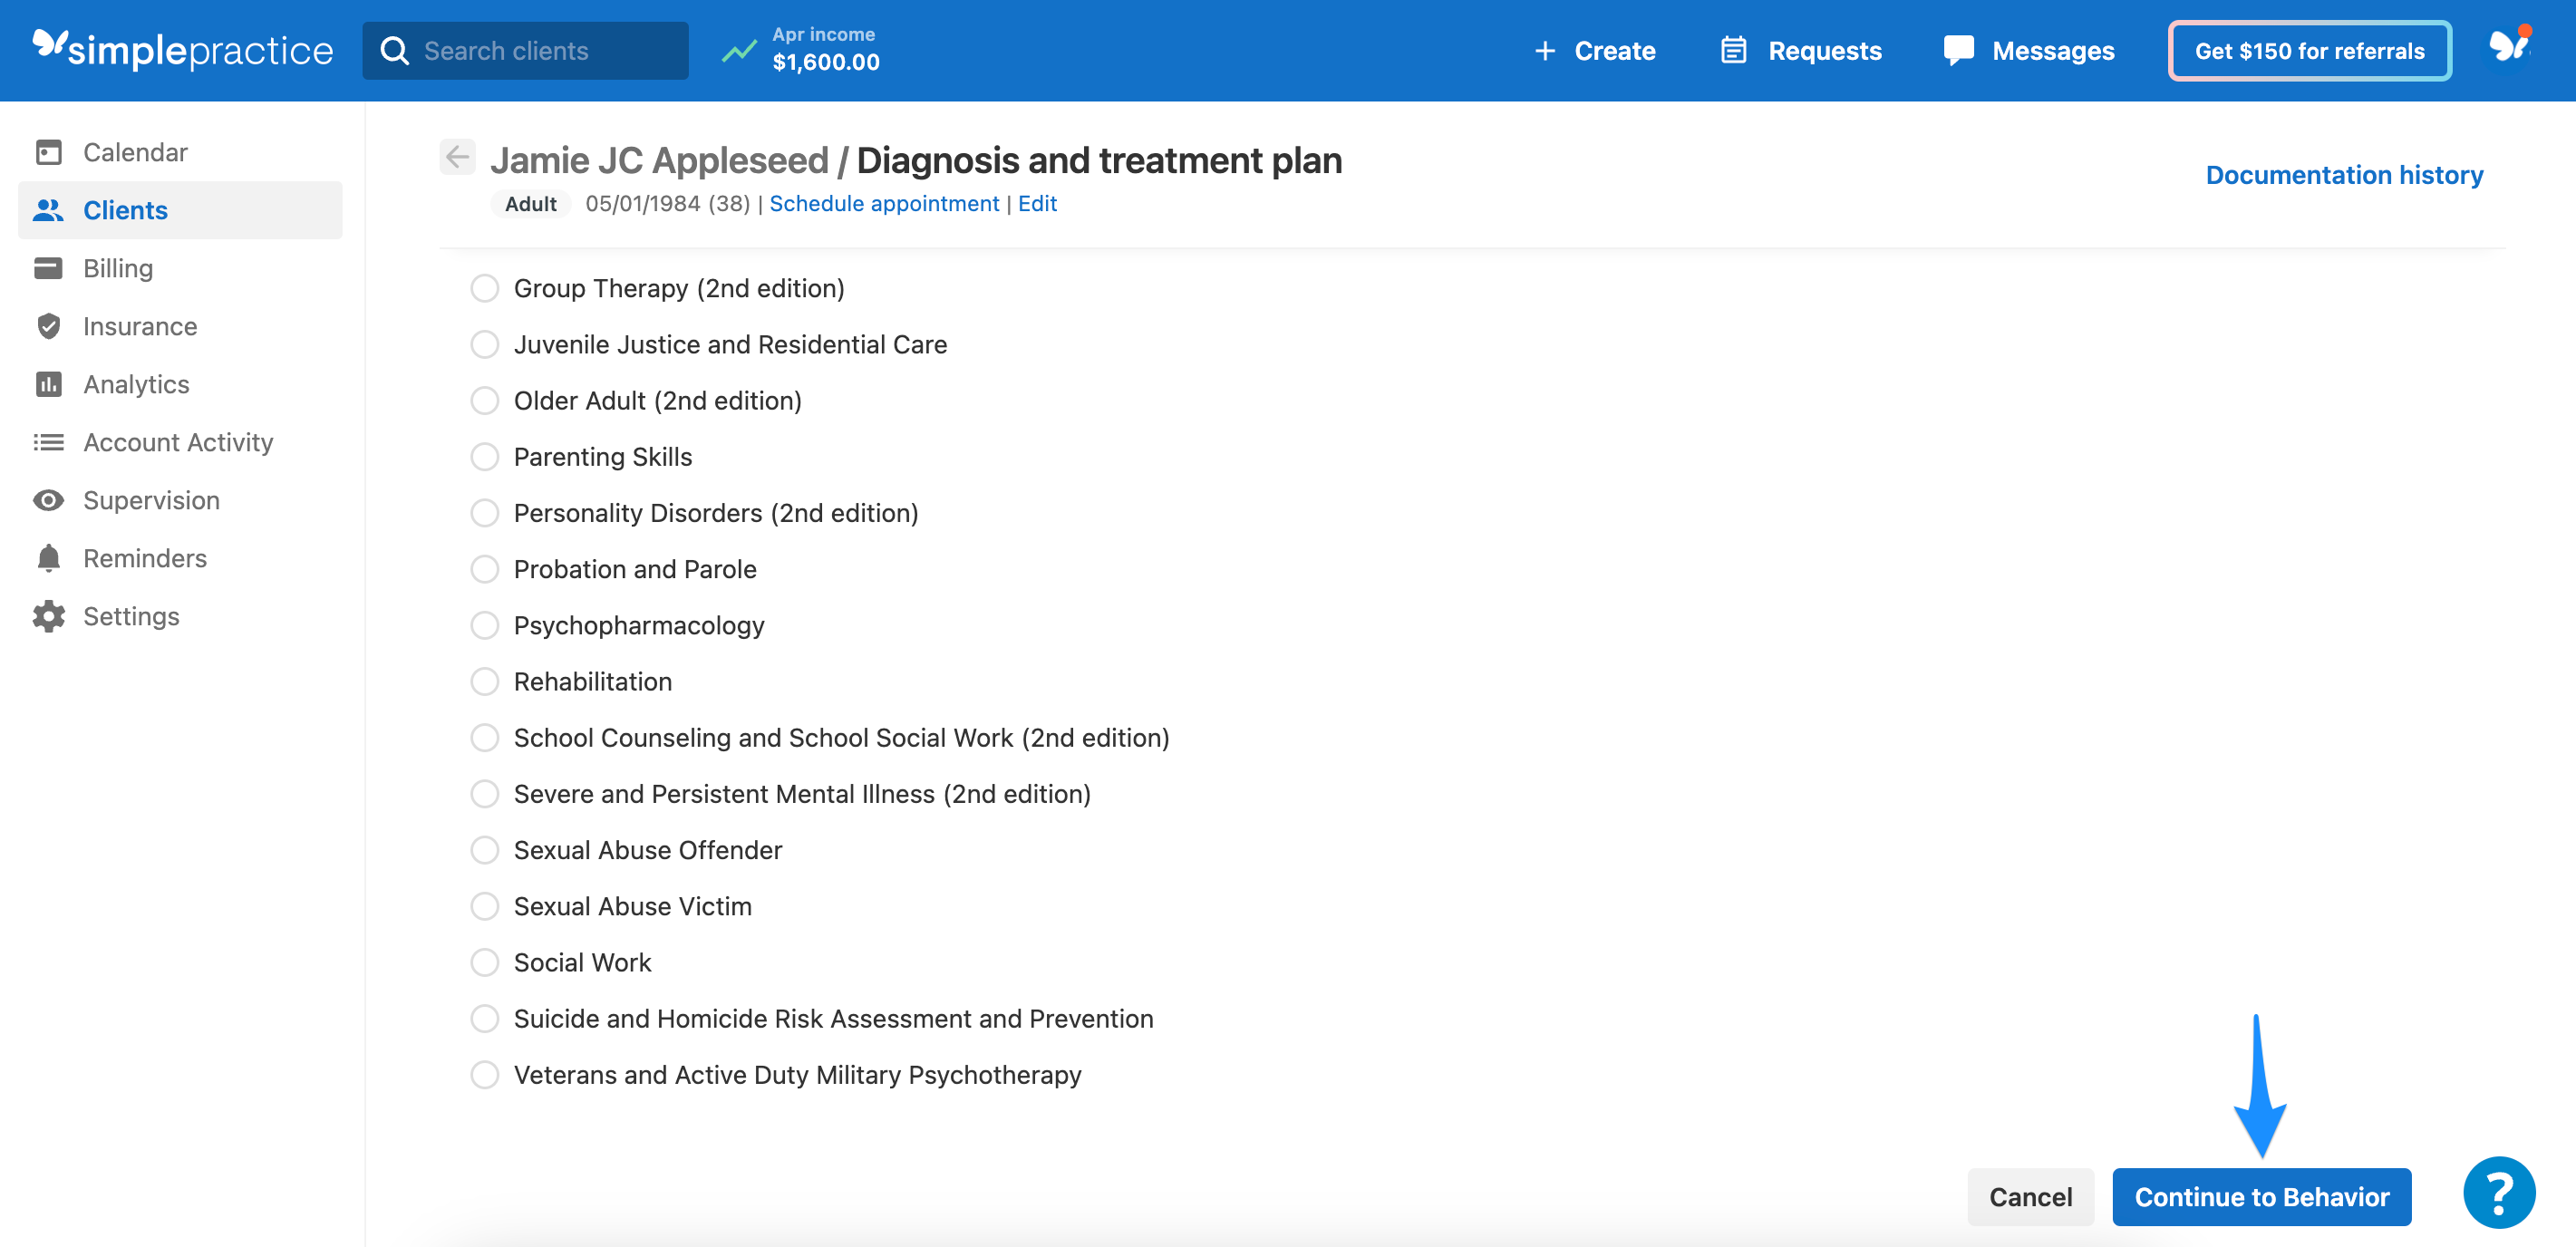Image resolution: width=2576 pixels, height=1247 pixels.
Task: Click Get $150 for referrals button
Action: click(2309, 50)
